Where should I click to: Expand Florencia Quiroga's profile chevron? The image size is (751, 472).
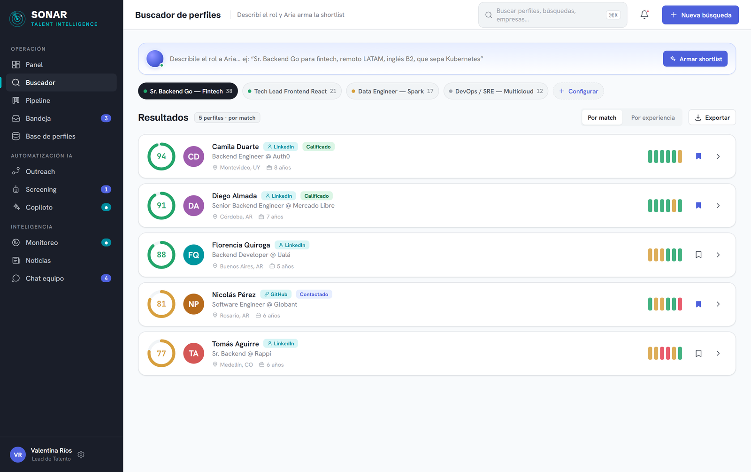coord(718,255)
